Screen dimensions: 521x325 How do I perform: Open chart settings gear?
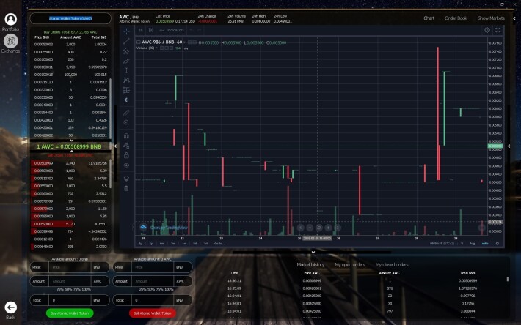pos(487,30)
